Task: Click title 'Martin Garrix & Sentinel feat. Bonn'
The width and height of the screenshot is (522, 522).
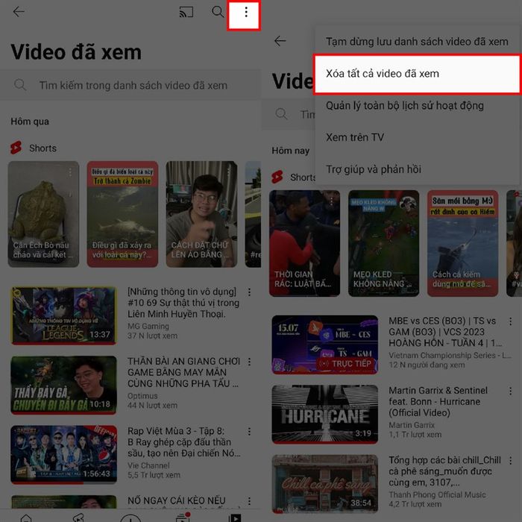Action: pos(438,401)
